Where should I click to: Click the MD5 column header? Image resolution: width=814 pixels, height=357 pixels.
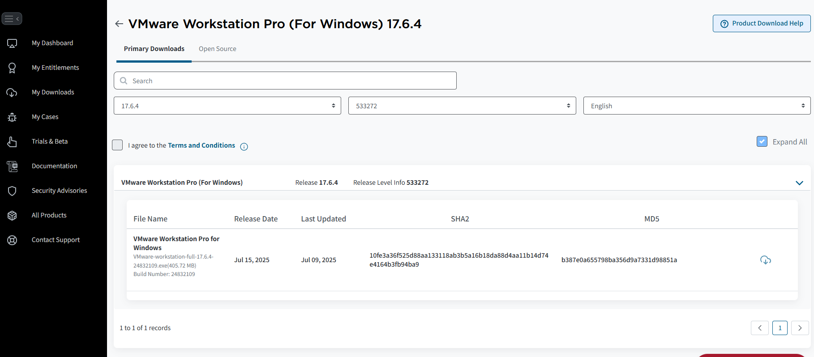point(651,219)
